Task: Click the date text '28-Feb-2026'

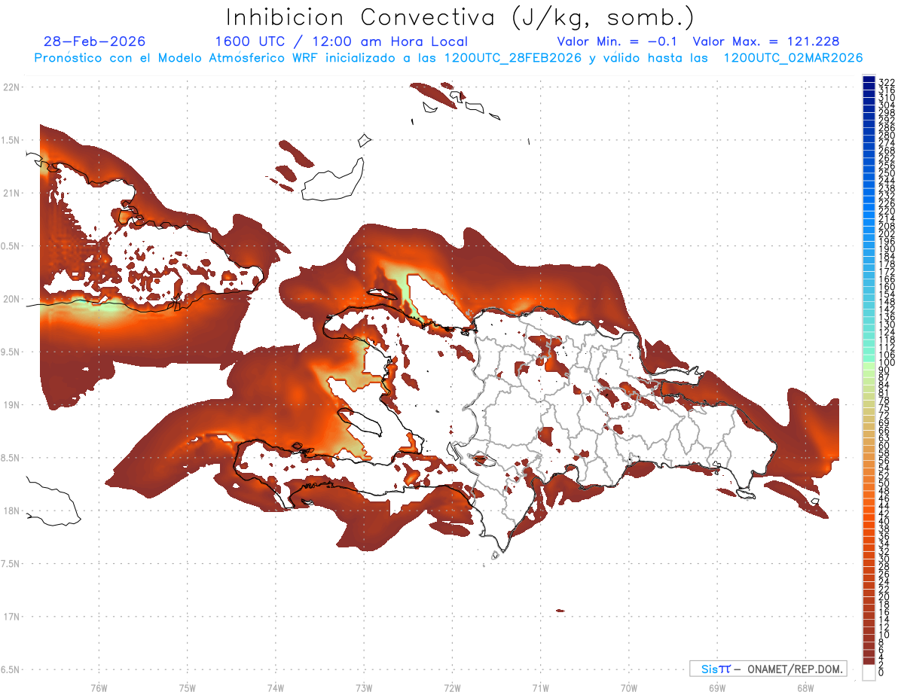Action: (x=95, y=41)
